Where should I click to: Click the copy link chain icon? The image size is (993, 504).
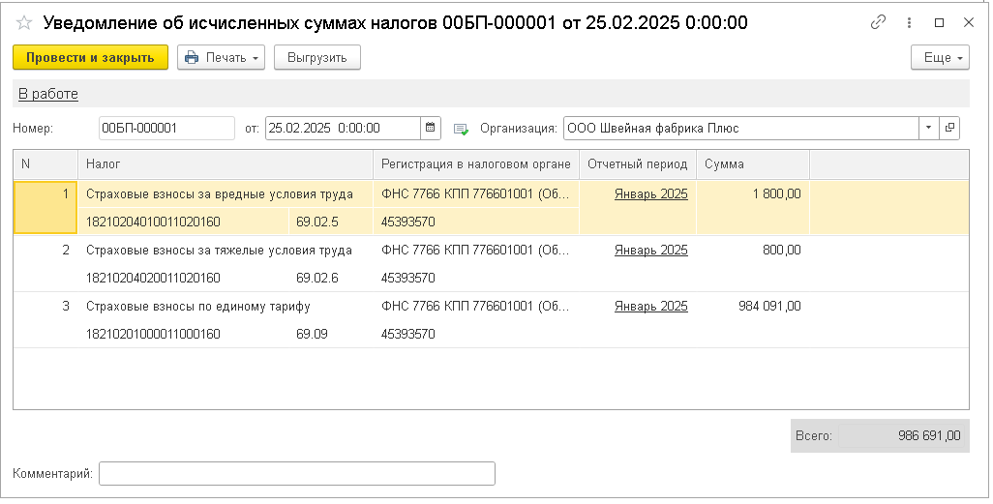click(879, 22)
